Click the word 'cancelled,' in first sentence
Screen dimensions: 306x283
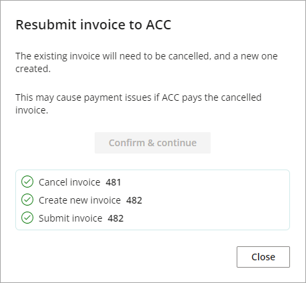point(189,56)
